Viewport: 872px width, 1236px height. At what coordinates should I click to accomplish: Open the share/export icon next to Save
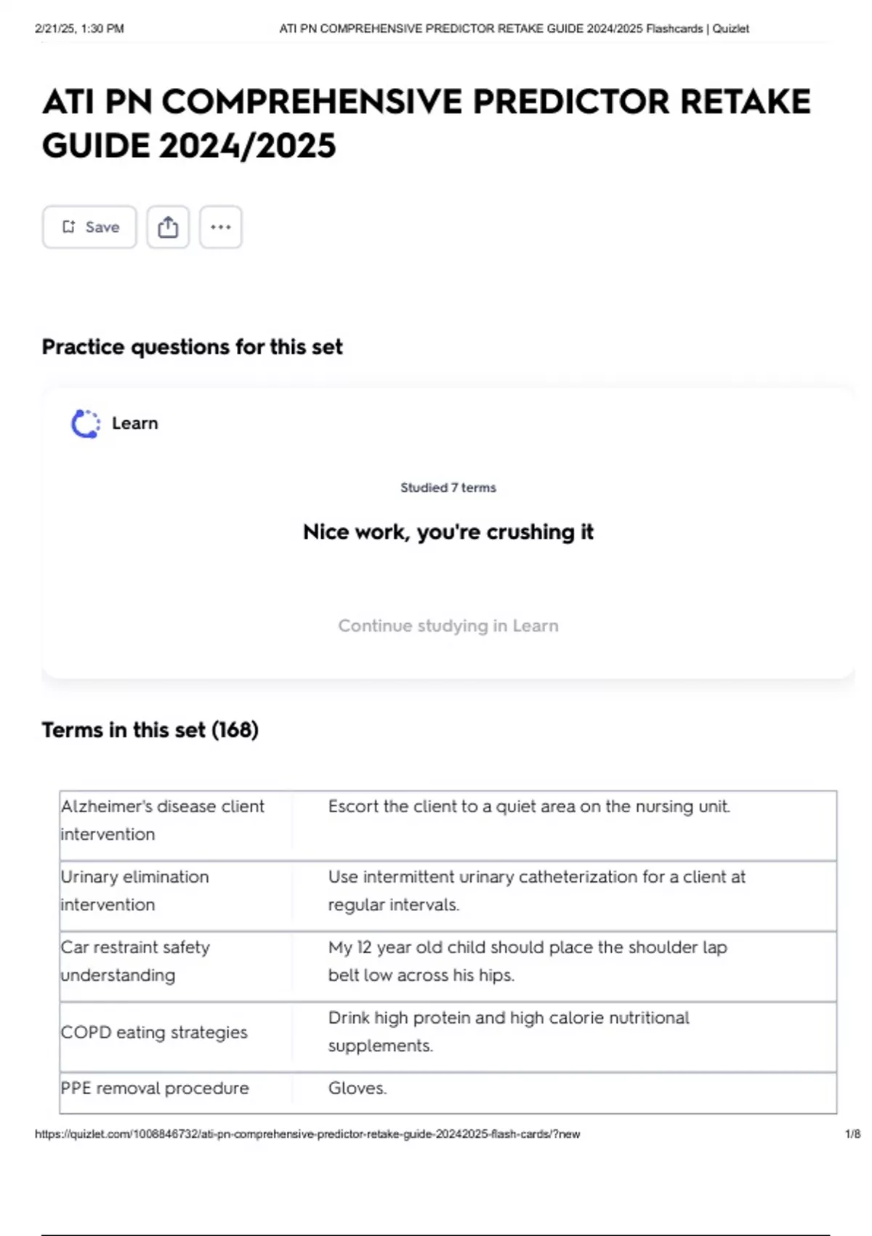click(169, 227)
